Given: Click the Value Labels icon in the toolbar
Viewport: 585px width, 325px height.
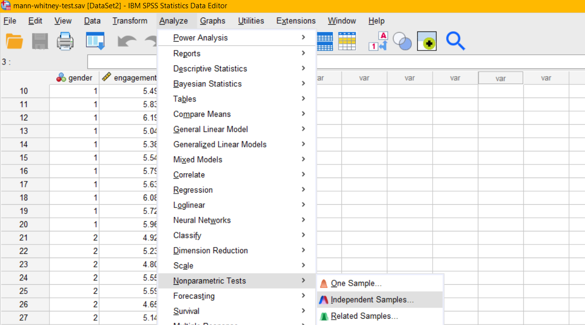Looking at the screenshot, I should click(x=378, y=42).
